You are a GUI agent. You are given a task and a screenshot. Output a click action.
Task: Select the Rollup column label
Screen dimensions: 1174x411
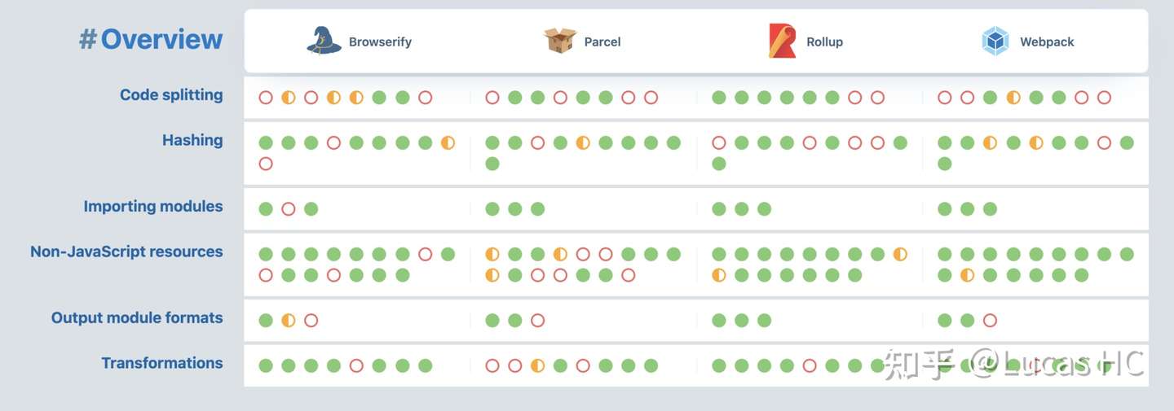click(x=824, y=42)
